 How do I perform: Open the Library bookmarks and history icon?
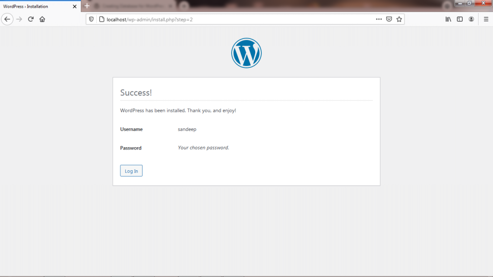[448, 19]
